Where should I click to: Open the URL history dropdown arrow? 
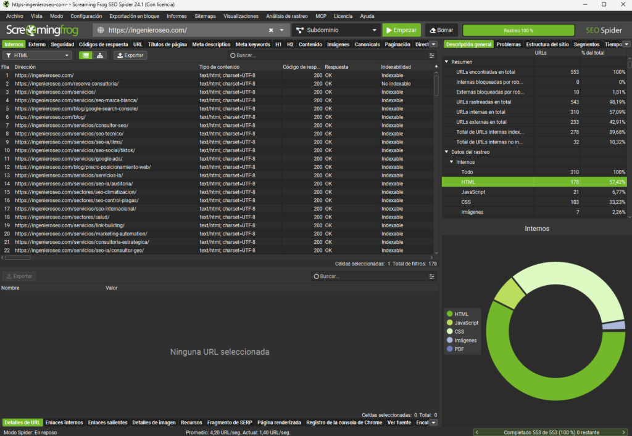281,30
